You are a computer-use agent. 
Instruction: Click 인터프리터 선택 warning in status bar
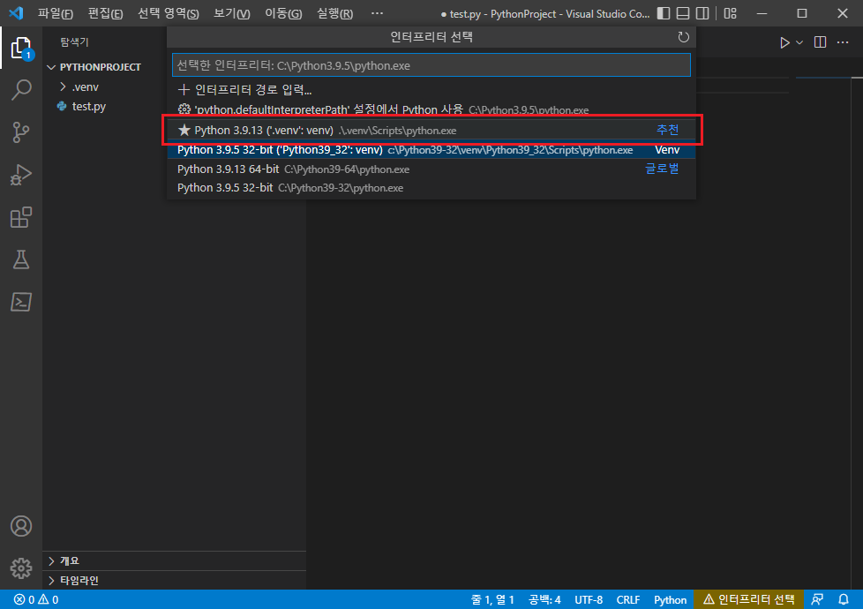point(748,599)
